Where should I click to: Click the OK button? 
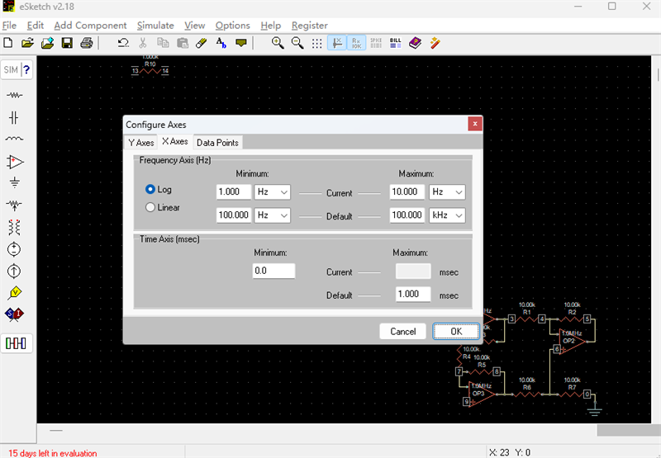[x=456, y=331]
